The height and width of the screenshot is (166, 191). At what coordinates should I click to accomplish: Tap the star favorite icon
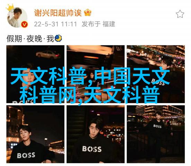pos(180,14)
